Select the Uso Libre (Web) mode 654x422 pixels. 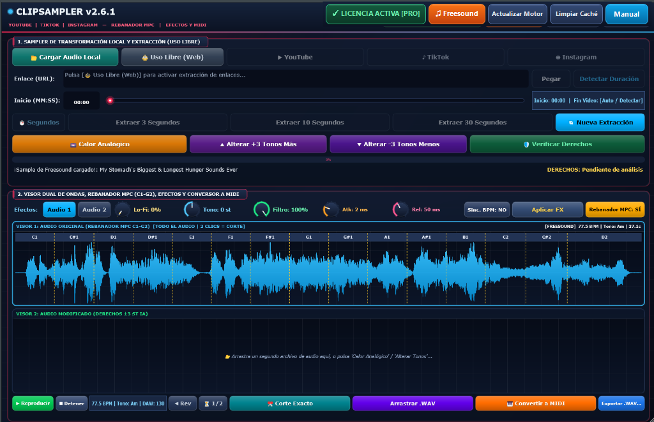pos(172,57)
